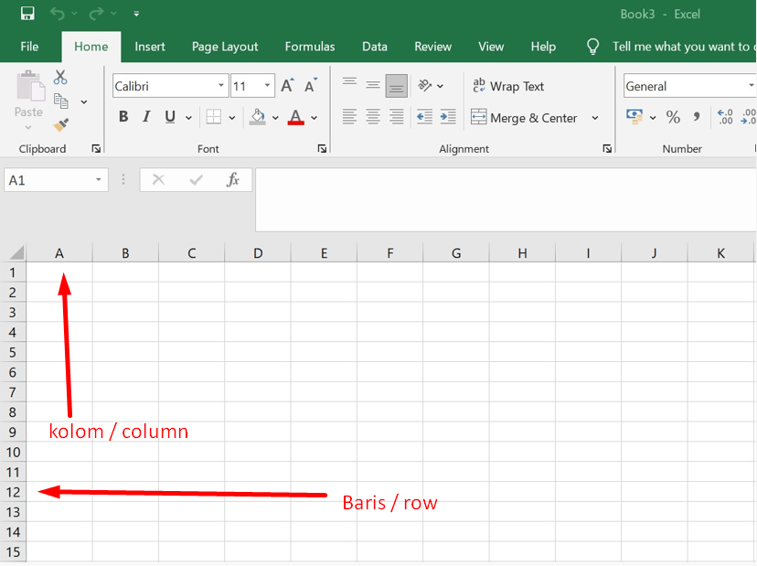Open the General number format dropdown
757x566 pixels.
click(750, 86)
